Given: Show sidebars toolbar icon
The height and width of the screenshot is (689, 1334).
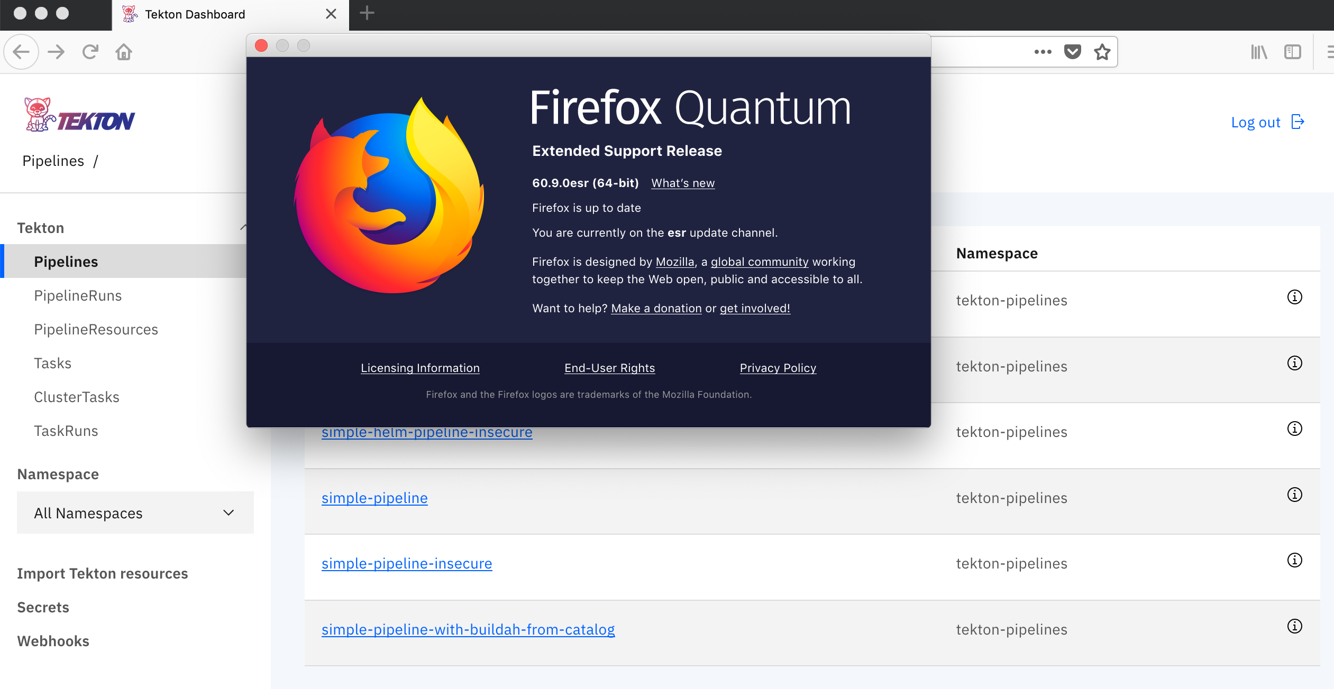Looking at the screenshot, I should click(x=1292, y=52).
